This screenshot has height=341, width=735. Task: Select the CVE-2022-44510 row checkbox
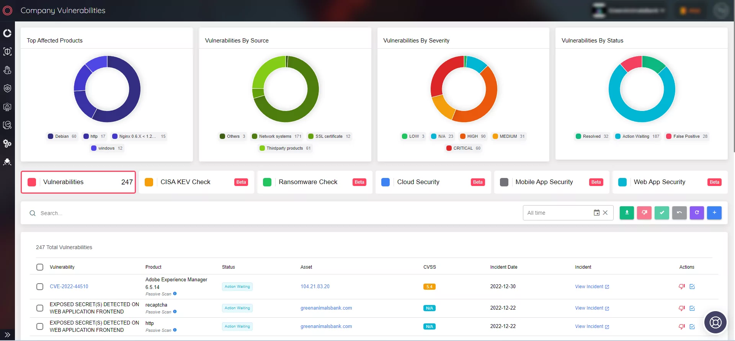tap(40, 287)
